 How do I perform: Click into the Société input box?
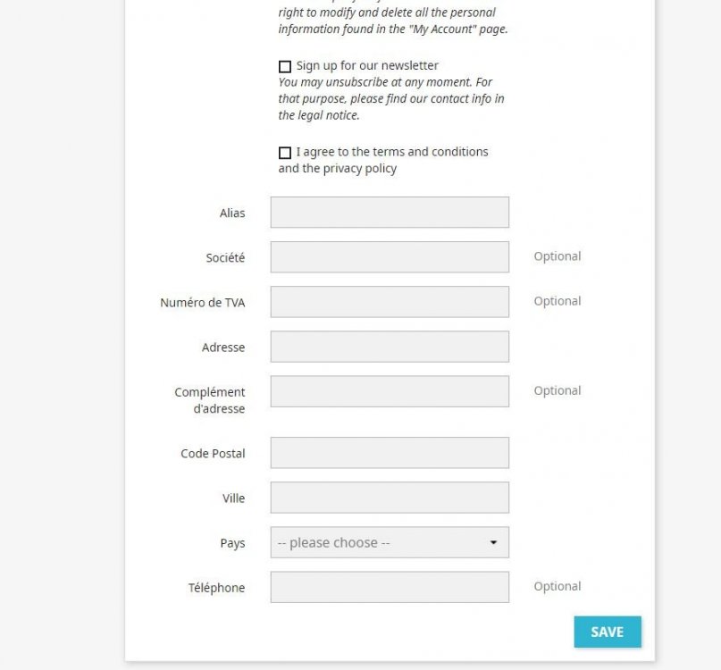390,257
